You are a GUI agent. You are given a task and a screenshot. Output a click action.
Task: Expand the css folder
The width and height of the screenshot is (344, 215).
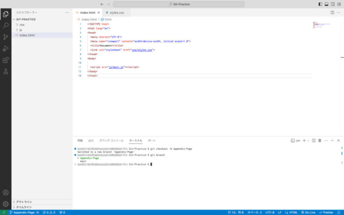21,25
